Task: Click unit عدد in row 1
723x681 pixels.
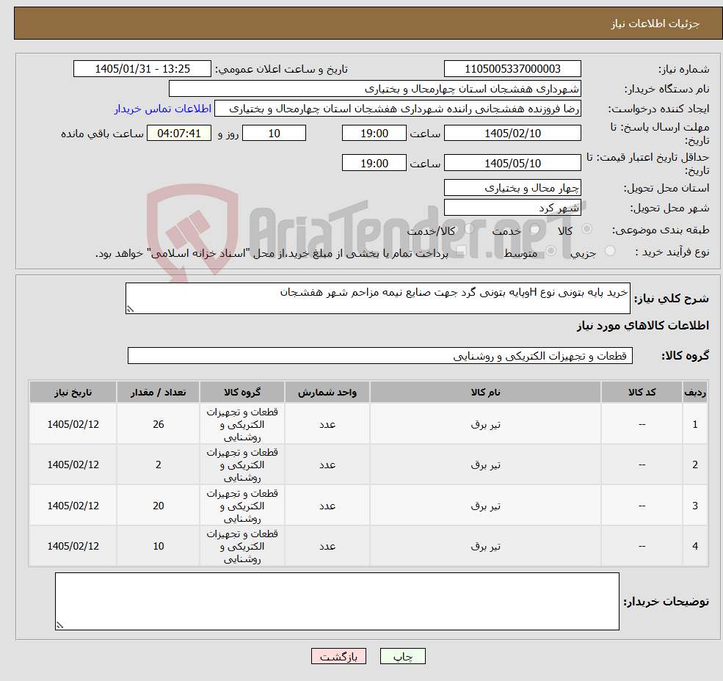Action: (327, 425)
